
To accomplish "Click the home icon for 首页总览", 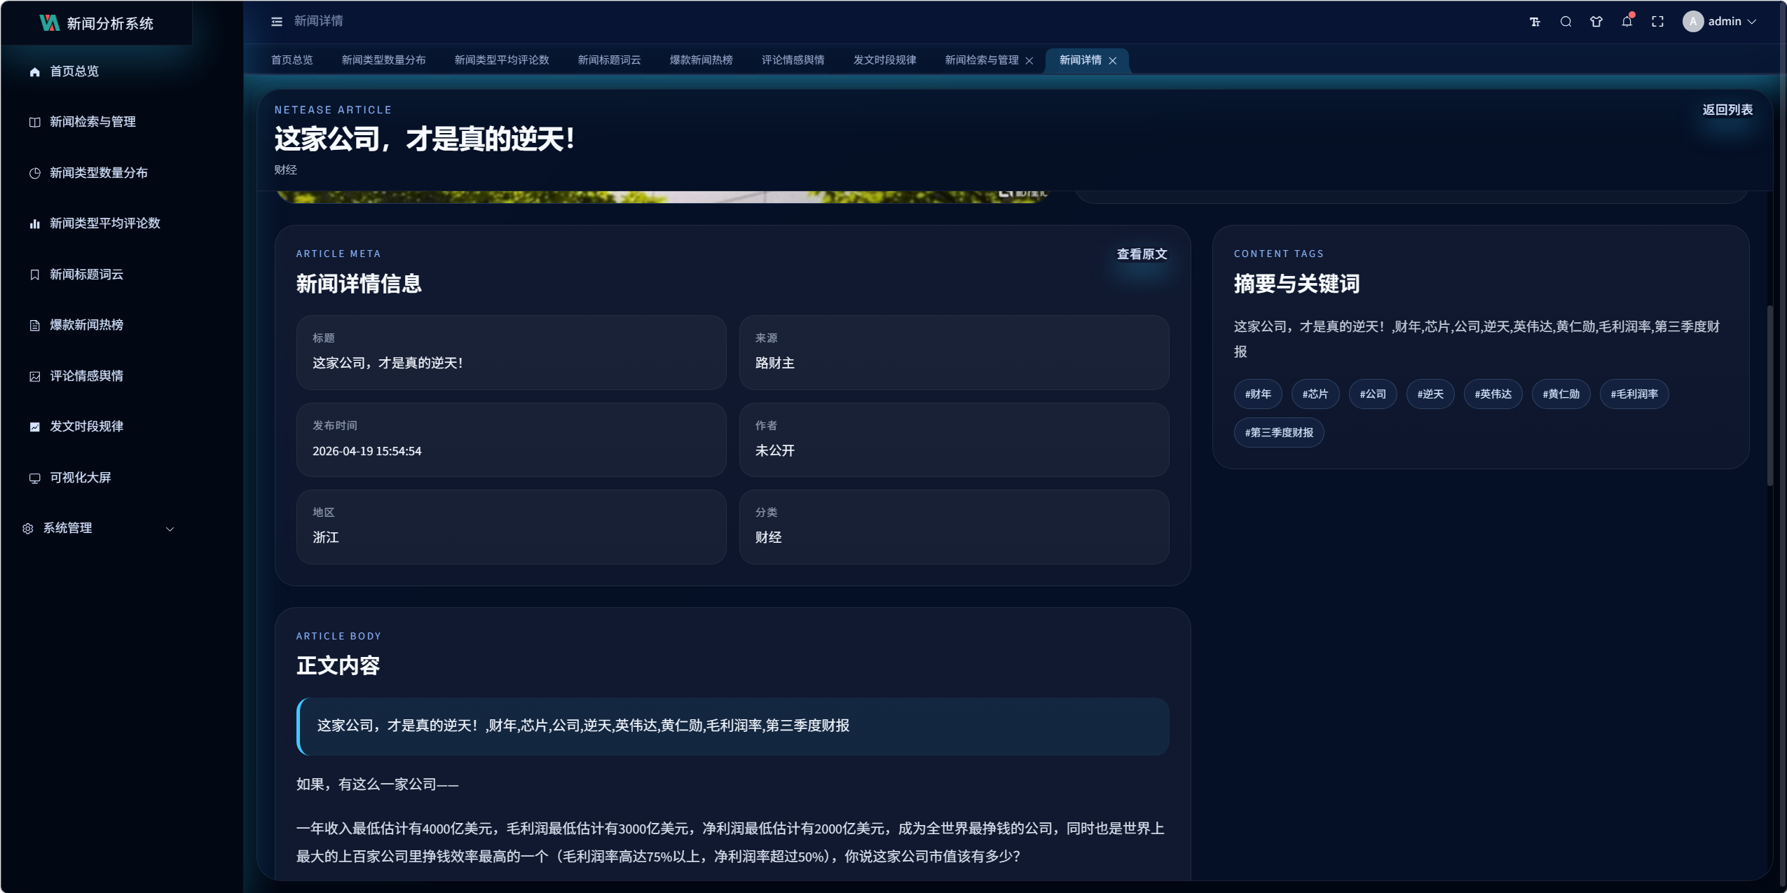I will pos(34,71).
